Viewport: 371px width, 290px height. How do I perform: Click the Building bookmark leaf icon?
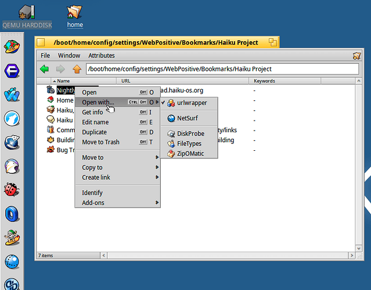[51, 140]
